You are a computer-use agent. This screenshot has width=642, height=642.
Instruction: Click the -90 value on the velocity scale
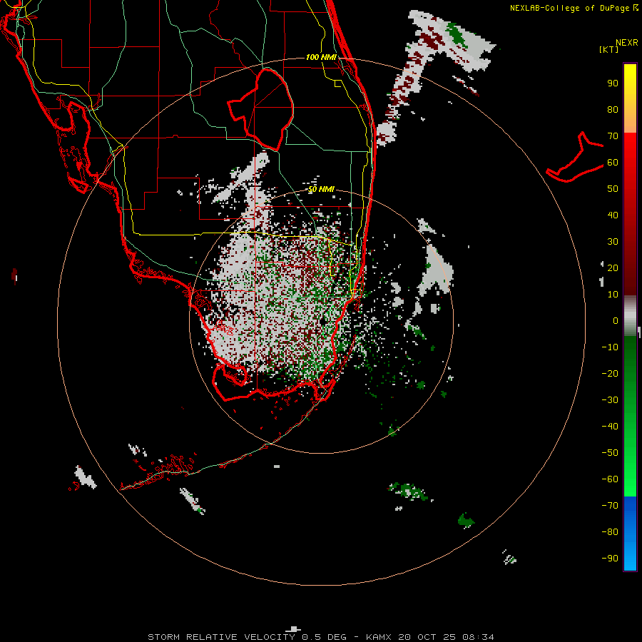click(610, 559)
